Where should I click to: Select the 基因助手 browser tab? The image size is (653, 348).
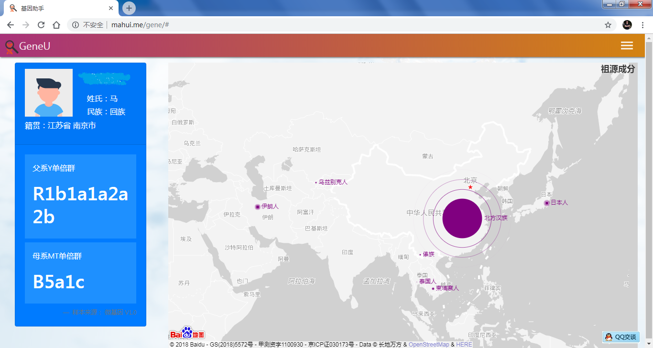[57, 9]
